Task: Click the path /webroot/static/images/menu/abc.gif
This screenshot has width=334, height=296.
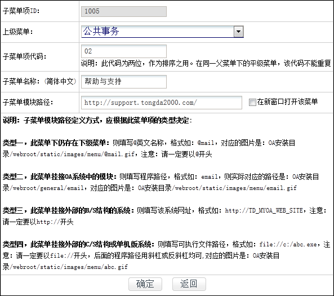Action: click(69, 267)
